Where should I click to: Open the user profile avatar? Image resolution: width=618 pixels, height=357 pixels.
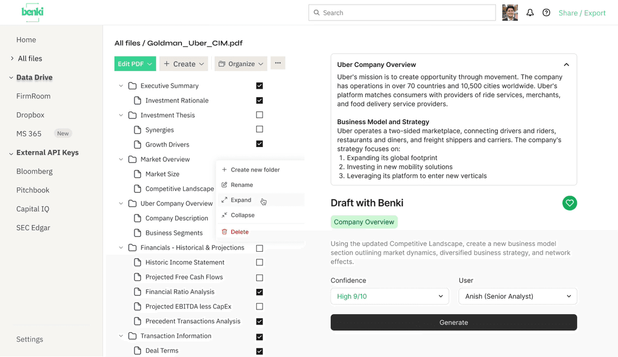click(510, 13)
